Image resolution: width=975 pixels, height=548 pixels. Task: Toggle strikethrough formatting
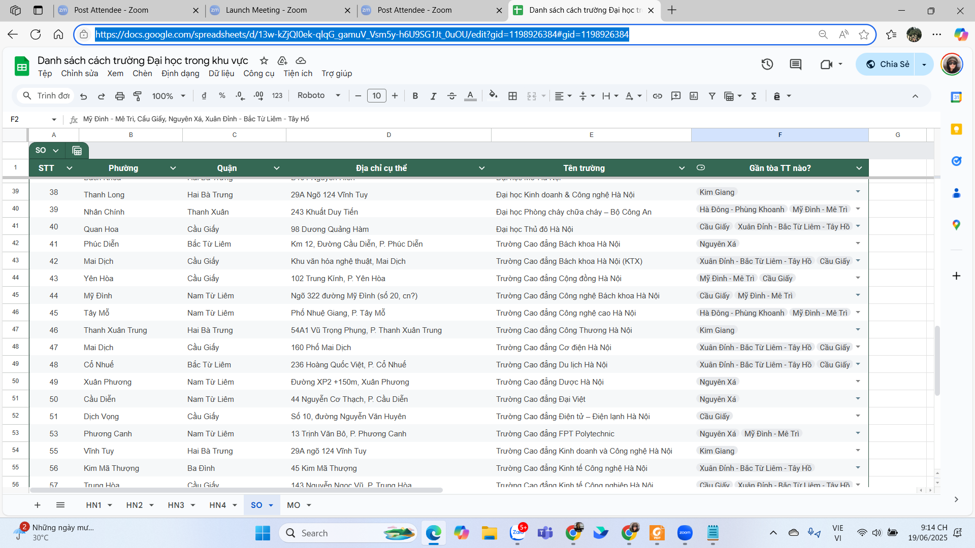[451, 96]
